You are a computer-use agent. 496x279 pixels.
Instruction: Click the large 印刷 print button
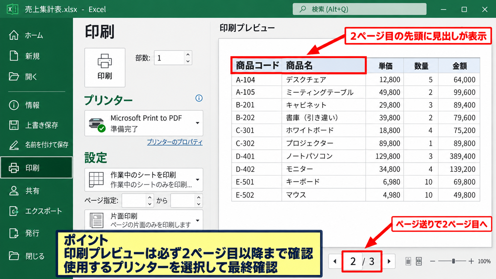pyautogui.click(x=105, y=68)
